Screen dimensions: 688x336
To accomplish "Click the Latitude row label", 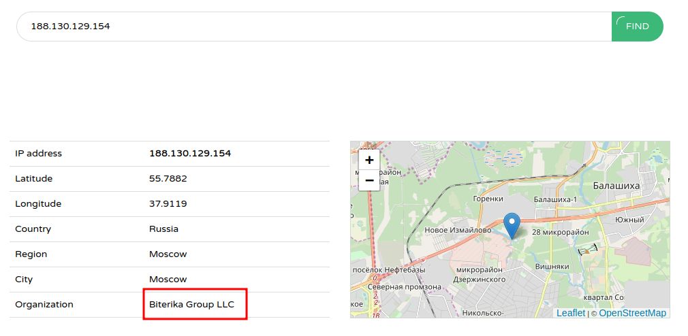I will coord(34,179).
